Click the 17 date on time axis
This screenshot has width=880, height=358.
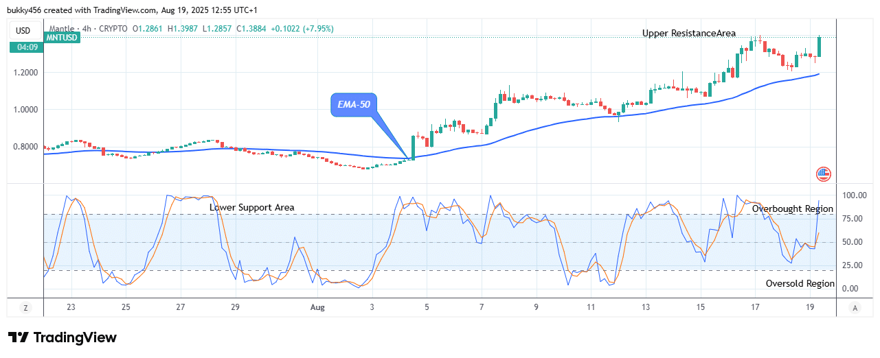click(x=755, y=308)
